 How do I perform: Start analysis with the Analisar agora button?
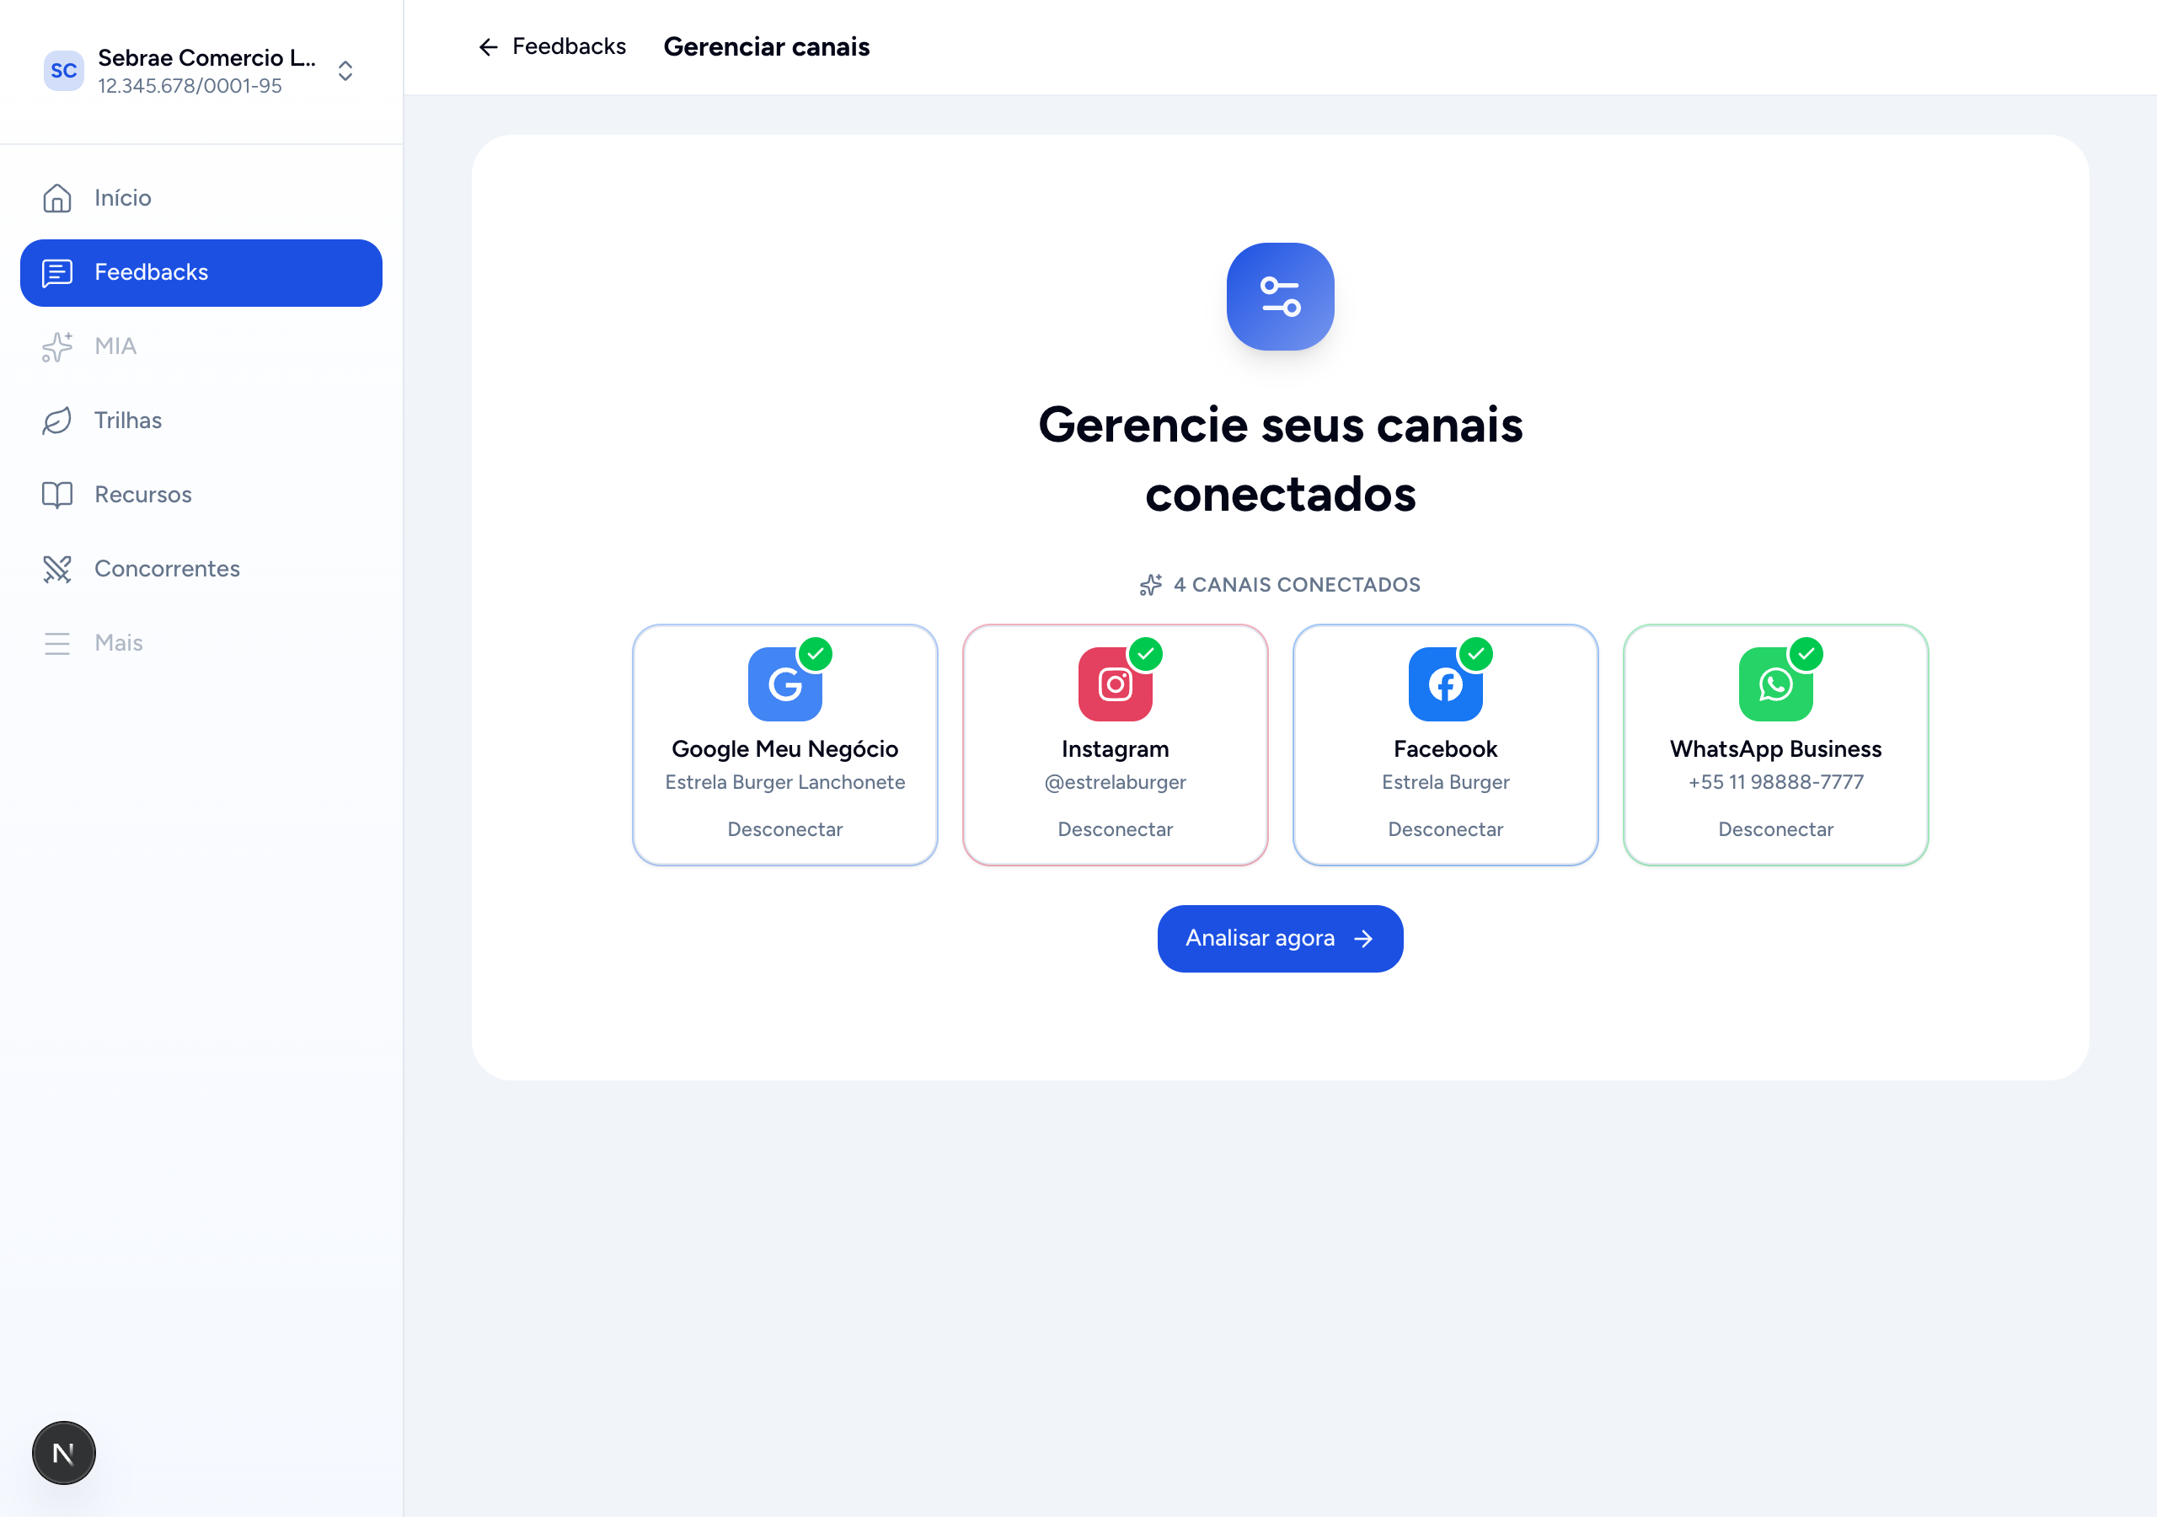click(1281, 939)
